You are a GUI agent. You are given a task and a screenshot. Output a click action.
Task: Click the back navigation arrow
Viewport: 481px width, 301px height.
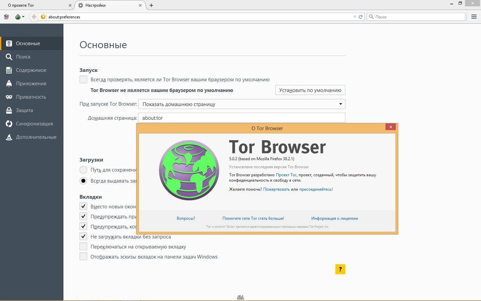(34, 17)
